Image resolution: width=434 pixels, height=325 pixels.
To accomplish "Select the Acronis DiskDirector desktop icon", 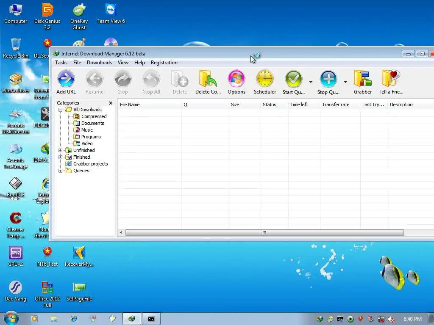I will pyautogui.click(x=16, y=121).
